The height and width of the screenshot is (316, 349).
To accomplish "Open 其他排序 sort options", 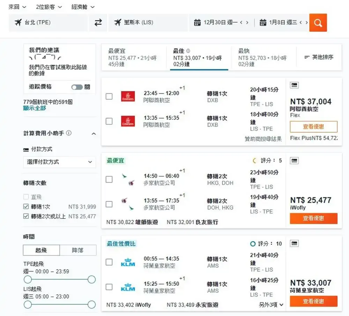I will point(319,57).
